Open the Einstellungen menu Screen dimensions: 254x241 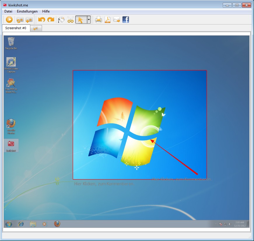coord(27,11)
